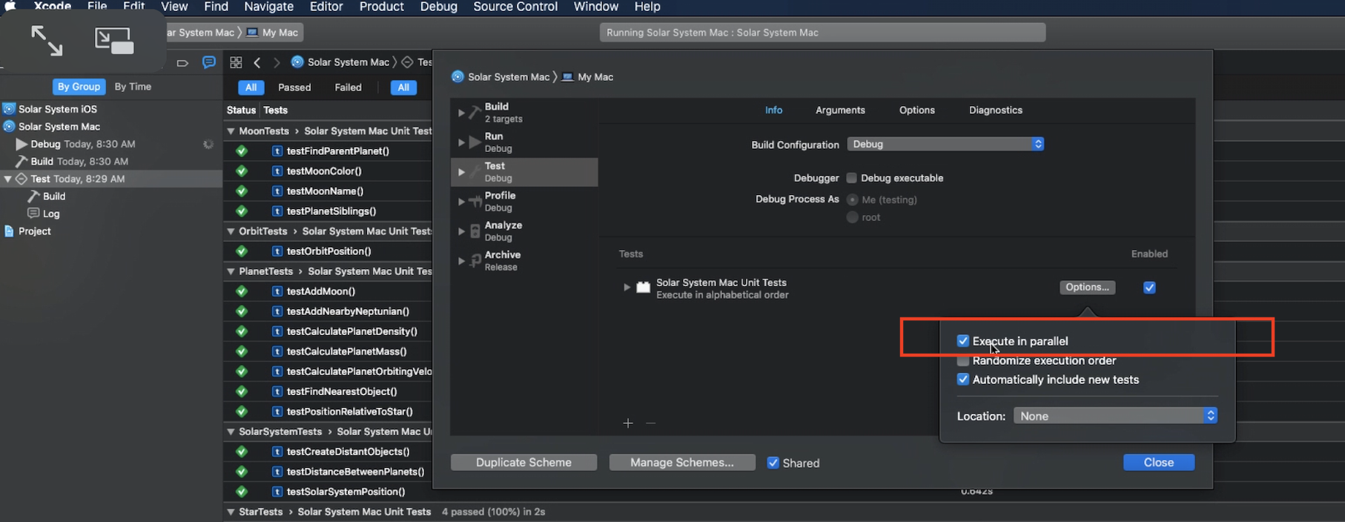
Task: Go back with the left chevron
Action: click(x=257, y=62)
